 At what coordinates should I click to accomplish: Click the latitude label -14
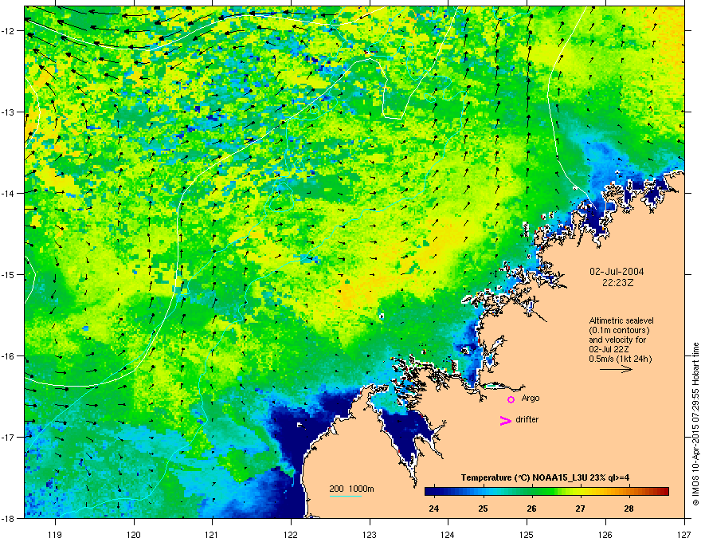(9, 194)
